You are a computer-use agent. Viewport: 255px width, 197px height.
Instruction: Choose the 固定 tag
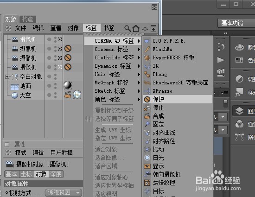tap(178, 124)
